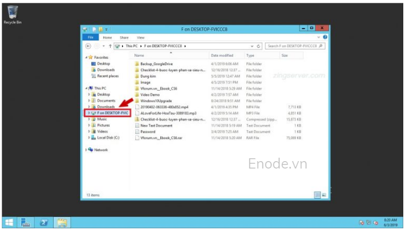Click the Help question mark icon
Viewport: 405px width, 230px height.
point(325,37)
